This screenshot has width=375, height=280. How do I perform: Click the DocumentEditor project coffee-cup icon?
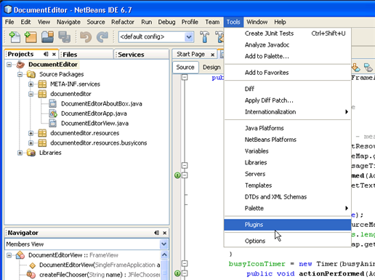[x=20, y=65]
